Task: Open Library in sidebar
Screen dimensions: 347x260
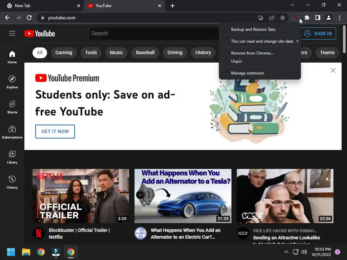Action: click(12, 157)
